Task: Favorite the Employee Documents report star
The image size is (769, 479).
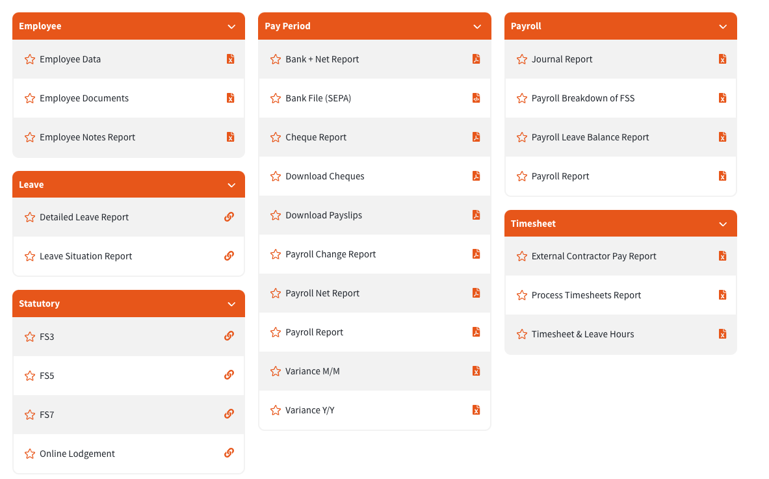Action: (x=30, y=98)
